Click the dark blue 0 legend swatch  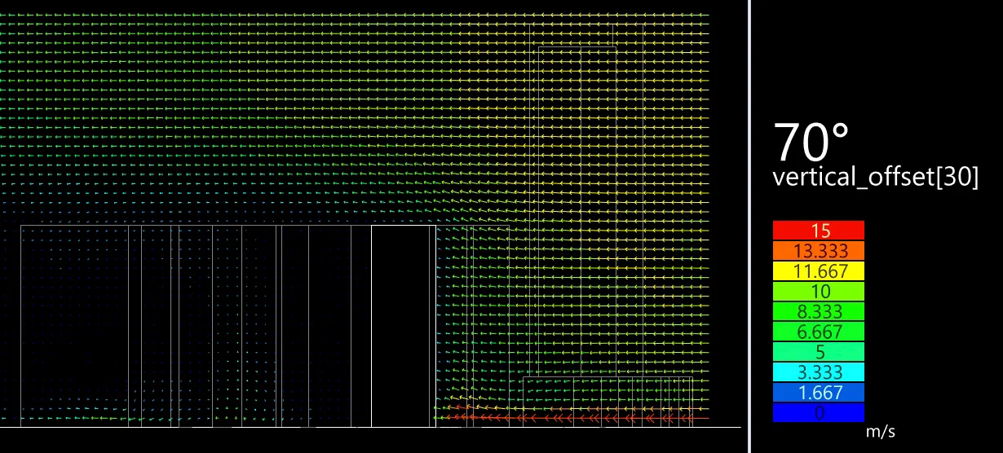tap(819, 413)
